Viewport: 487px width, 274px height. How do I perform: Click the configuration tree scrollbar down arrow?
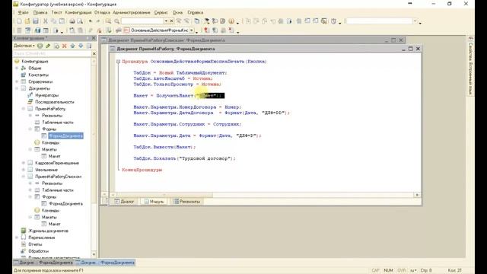94,254
